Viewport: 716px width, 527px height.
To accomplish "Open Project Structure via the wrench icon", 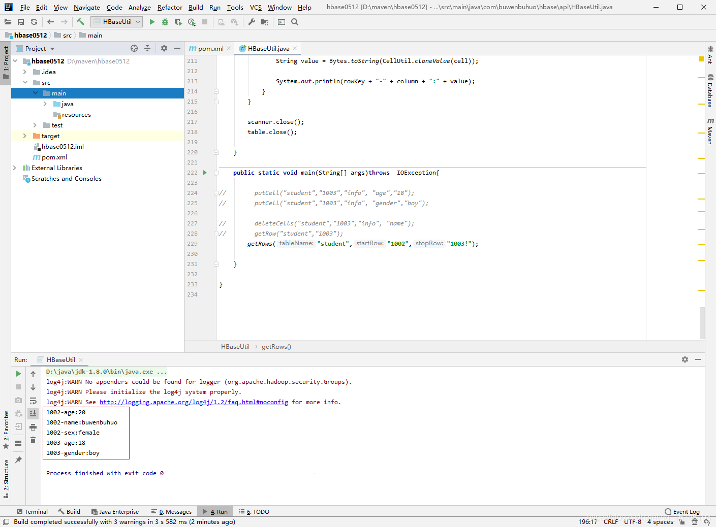I will click(x=252, y=22).
